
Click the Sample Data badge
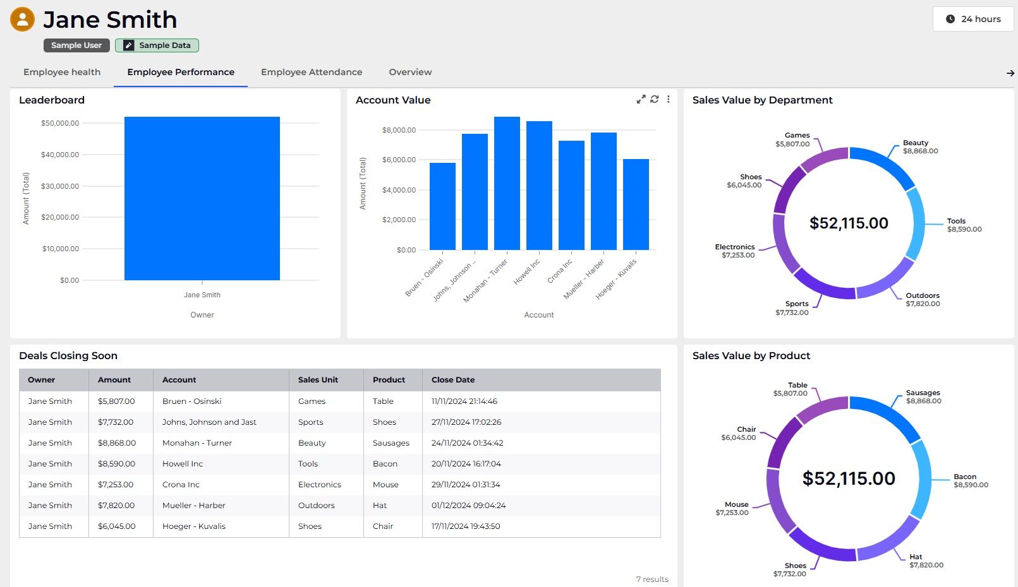tap(157, 45)
